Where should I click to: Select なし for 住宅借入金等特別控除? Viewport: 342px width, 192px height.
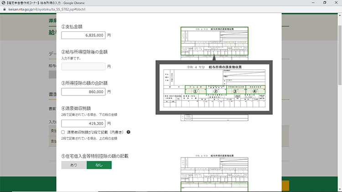click(x=99, y=165)
